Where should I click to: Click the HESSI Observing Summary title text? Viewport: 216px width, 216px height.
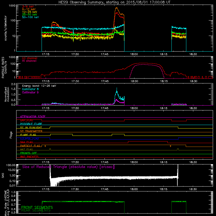click(x=114, y=2)
